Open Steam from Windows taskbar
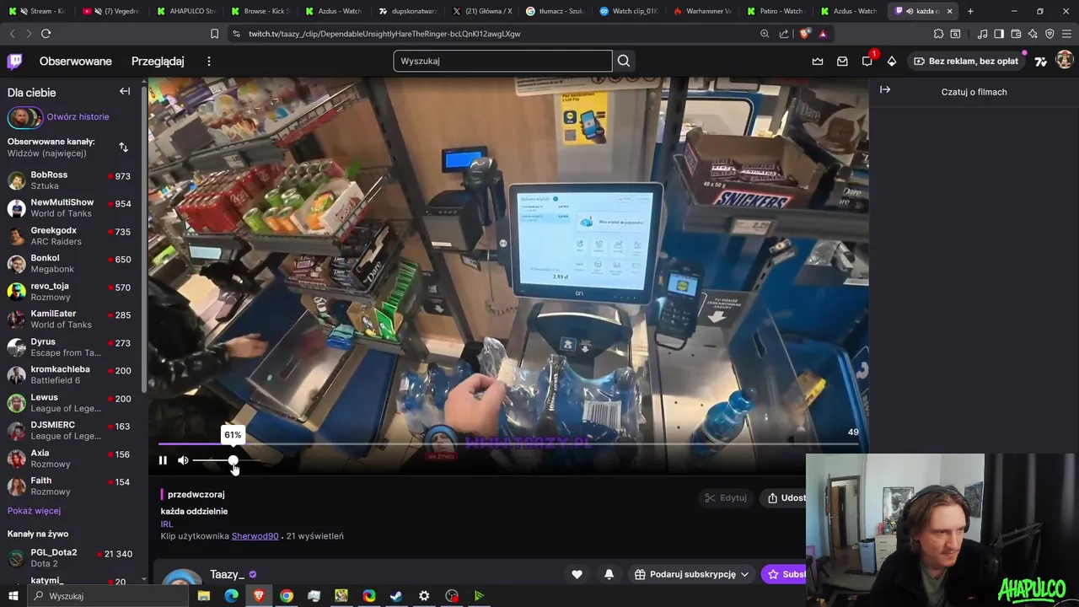Viewport: 1079px width, 607px height. point(396,595)
